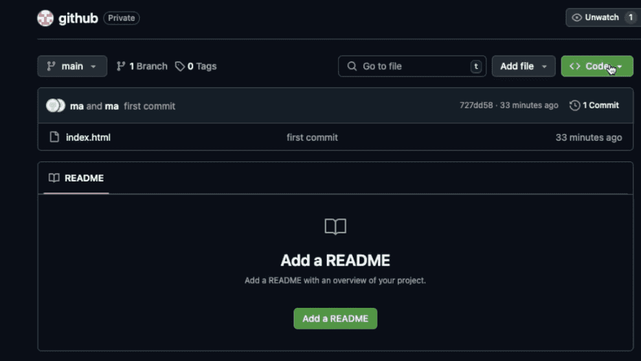Viewport: 641px width, 361px height.
Task: Toggle the Unwatch eye button
Action: 603,17
